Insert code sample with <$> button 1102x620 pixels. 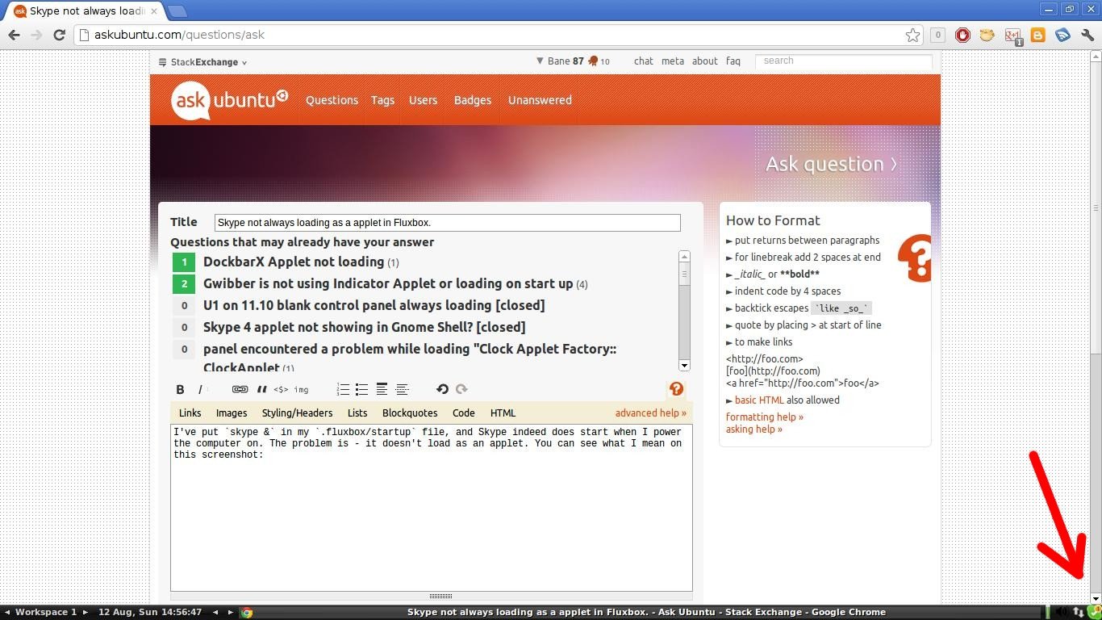[281, 389]
